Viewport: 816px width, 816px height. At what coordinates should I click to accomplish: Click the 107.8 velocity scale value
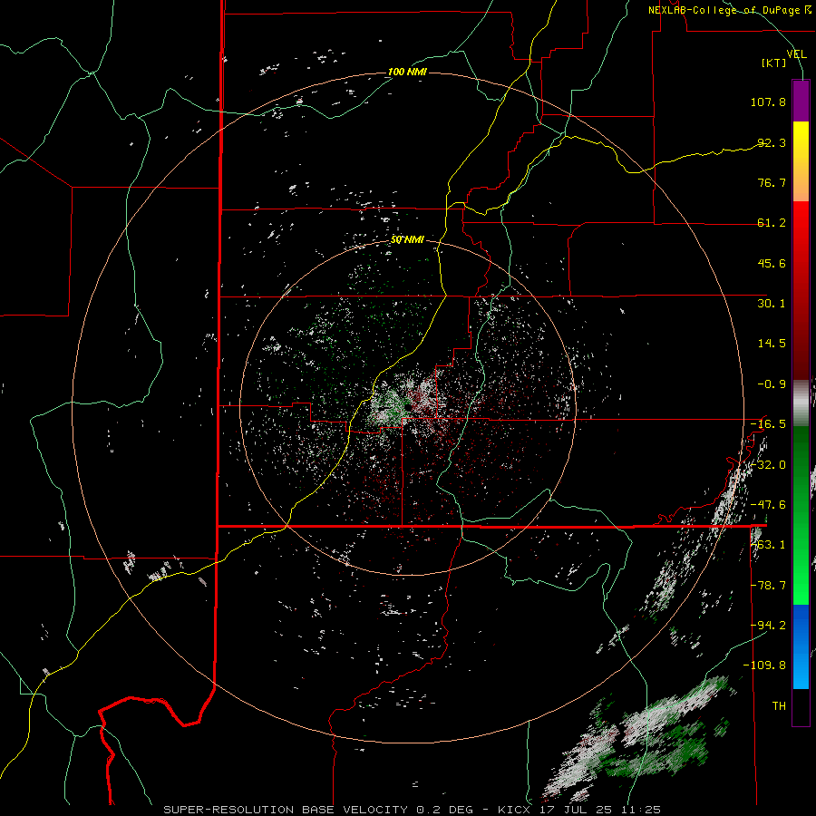[x=768, y=102]
